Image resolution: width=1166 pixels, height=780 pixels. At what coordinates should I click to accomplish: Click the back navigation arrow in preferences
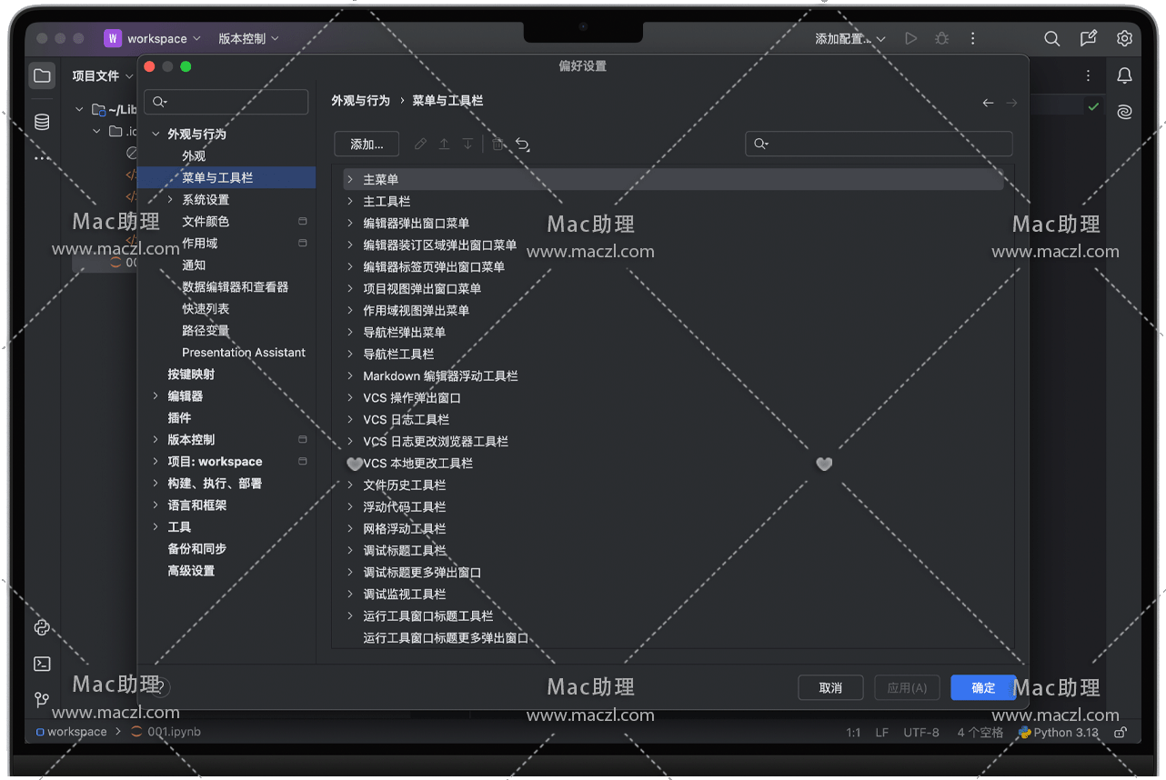(x=988, y=103)
